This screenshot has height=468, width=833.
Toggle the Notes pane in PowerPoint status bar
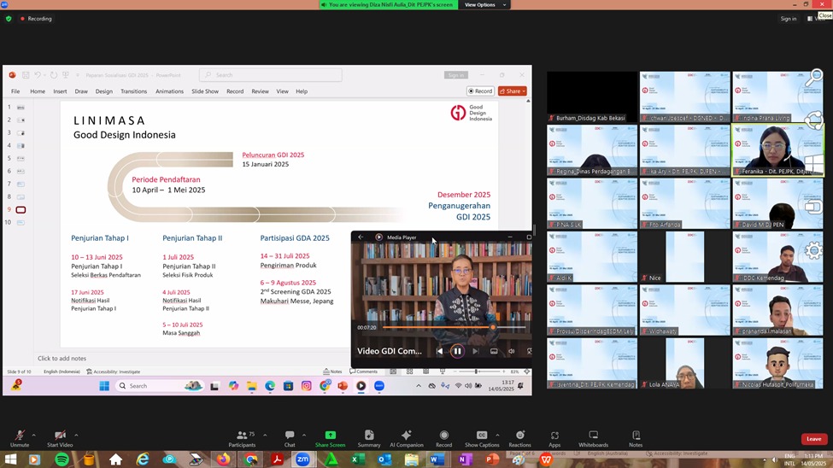[x=332, y=371]
